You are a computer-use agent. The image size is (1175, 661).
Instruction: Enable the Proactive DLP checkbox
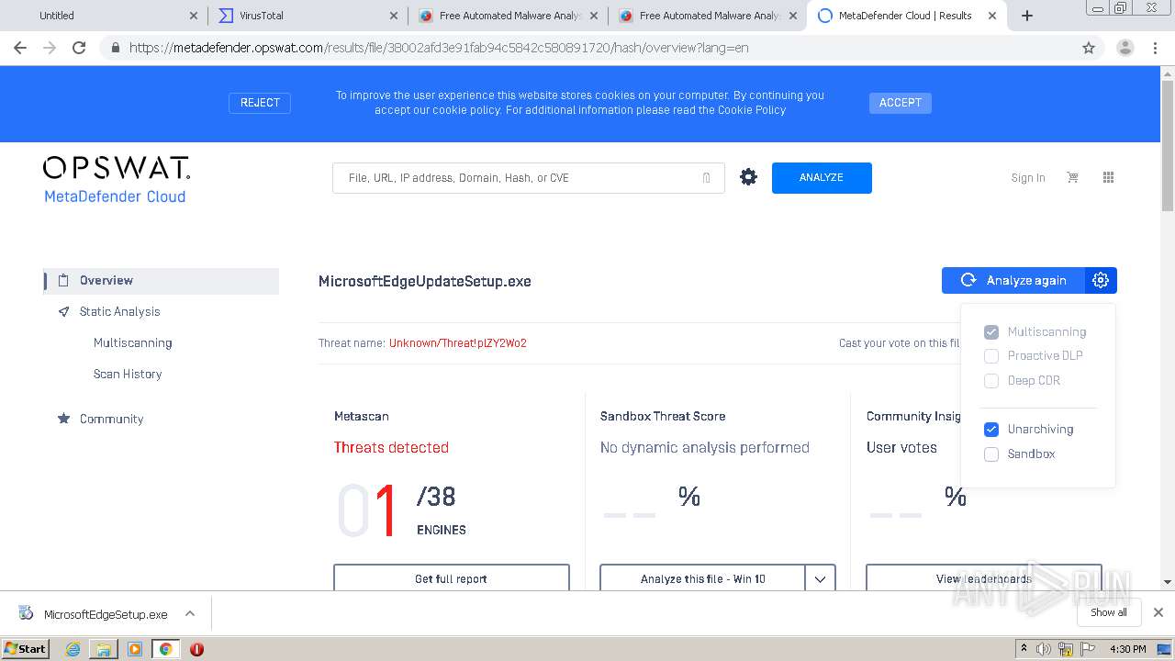991,356
